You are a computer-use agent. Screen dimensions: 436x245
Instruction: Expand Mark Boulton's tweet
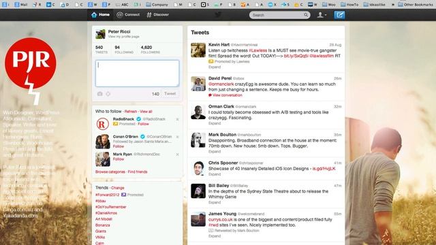coord(215,152)
